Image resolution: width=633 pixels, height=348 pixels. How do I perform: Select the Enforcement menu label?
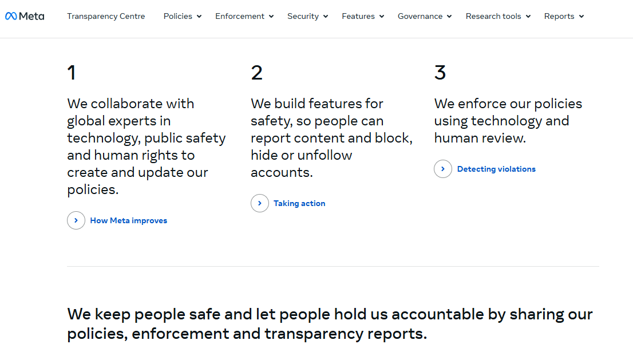(240, 16)
